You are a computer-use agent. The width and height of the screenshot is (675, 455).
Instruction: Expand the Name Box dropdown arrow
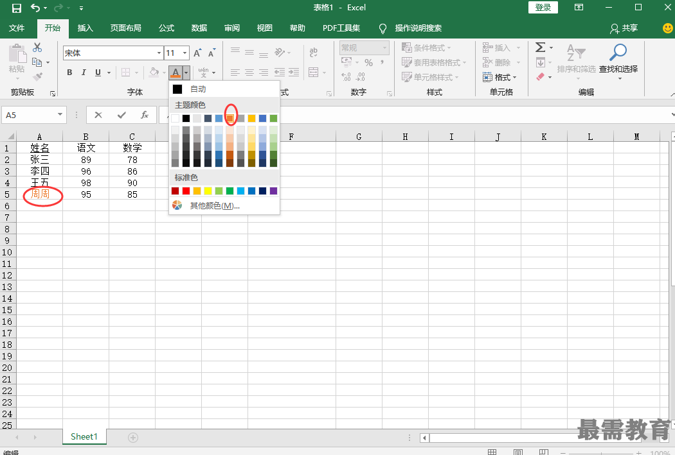tap(60, 115)
